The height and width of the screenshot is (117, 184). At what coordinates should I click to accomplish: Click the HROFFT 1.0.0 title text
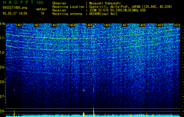23,2
